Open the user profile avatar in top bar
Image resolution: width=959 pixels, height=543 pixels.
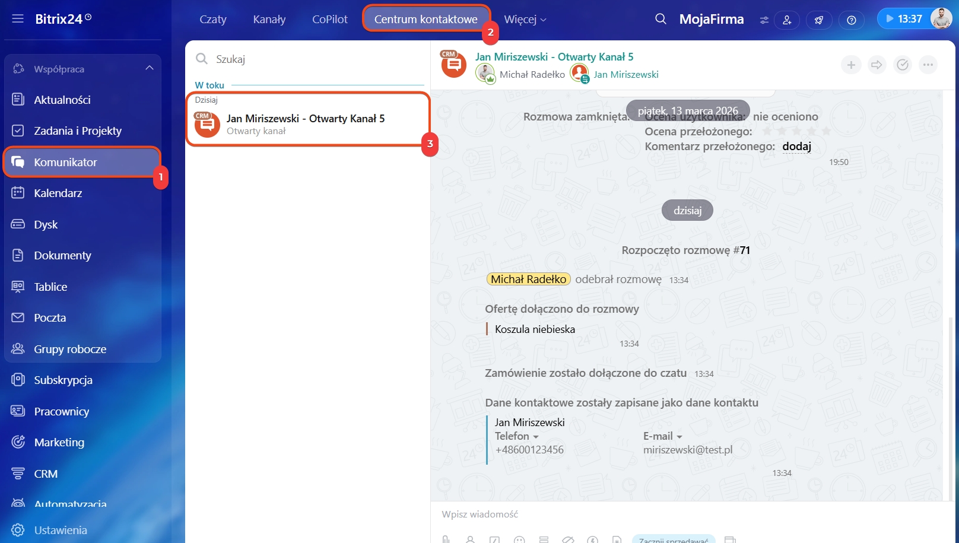click(x=941, y=18)
